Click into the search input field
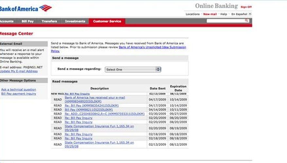 click(226, 21)
